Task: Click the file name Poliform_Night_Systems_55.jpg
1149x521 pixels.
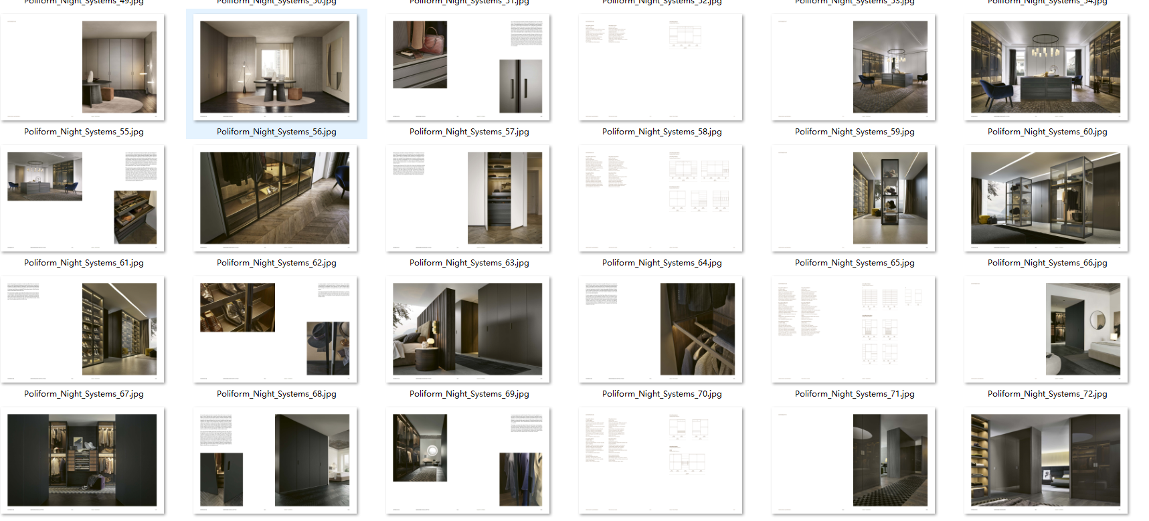Action: 84,132
